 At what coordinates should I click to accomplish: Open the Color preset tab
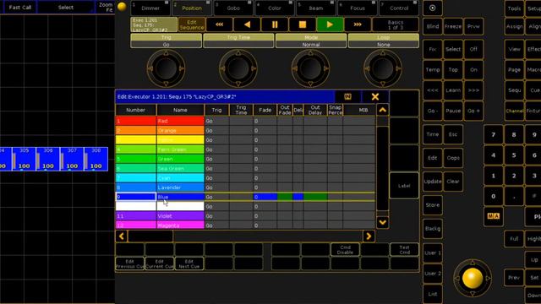tap(275, 8)
